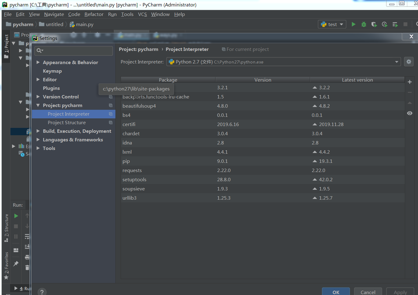
Task: Click the pause icon in Run panel
Action: coord(16,236)
